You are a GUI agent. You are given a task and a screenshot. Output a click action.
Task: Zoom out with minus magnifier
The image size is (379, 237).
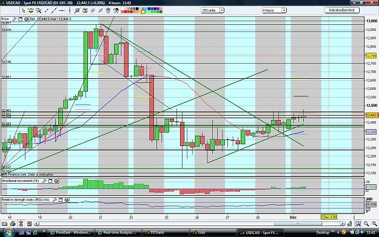coord(366,224)
